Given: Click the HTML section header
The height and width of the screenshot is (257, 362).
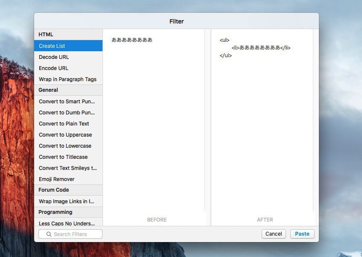Looking at the screenshot, I should 68,35.
